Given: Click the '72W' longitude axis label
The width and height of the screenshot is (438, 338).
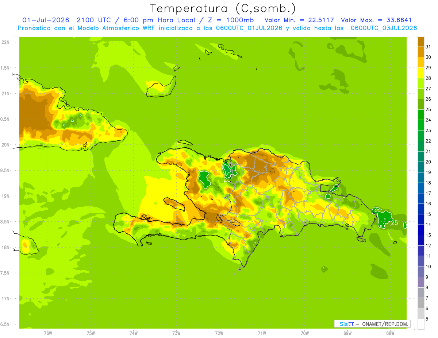Looking at the screenshot, I should click(x=219, y=333).
